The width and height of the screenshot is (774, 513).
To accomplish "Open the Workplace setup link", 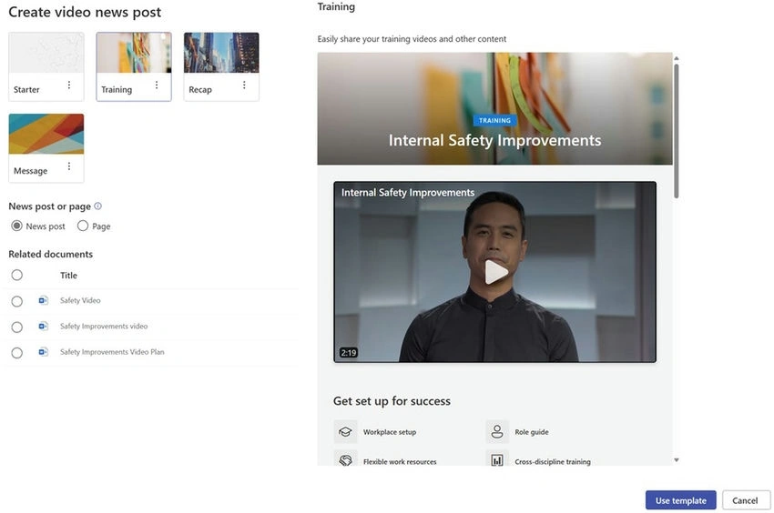I will (390, 432).
